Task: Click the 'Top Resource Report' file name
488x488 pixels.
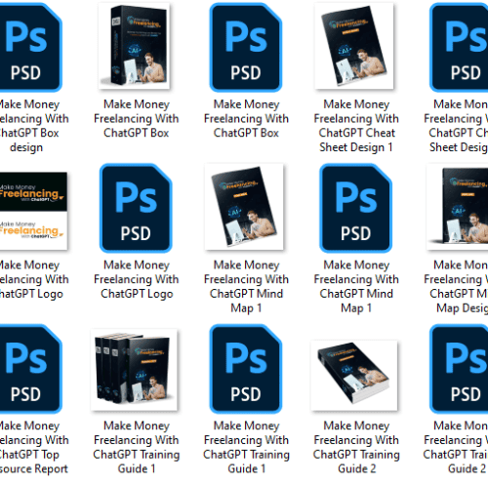Action: click(x=33, y=447)
